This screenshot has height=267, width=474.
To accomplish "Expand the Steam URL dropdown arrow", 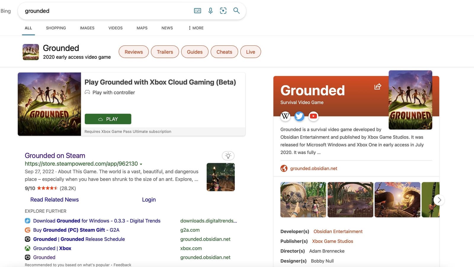I will pos(141,164).
